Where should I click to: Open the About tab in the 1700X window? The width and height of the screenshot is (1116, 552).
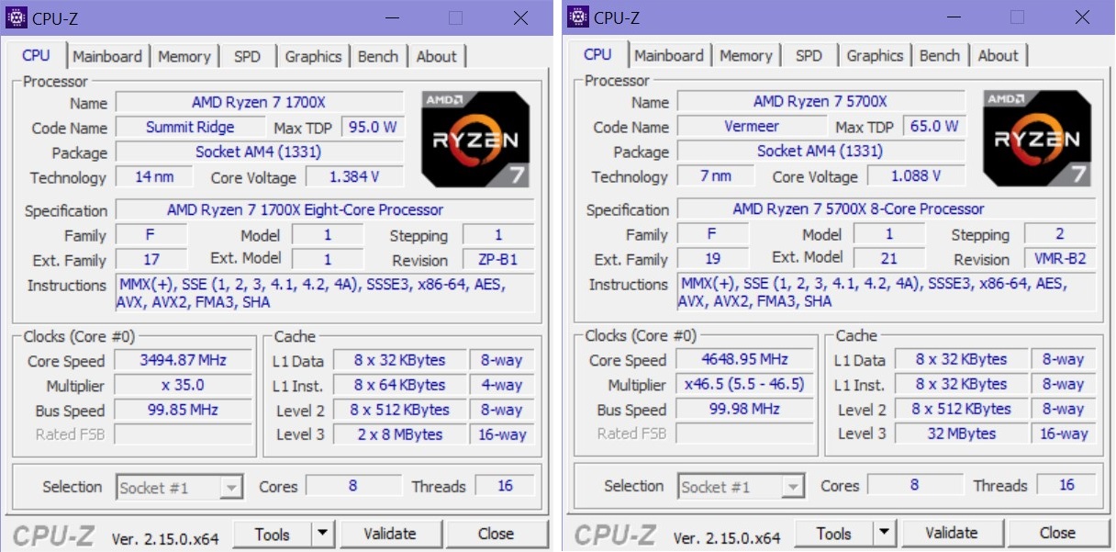click(x=436, y=56)
